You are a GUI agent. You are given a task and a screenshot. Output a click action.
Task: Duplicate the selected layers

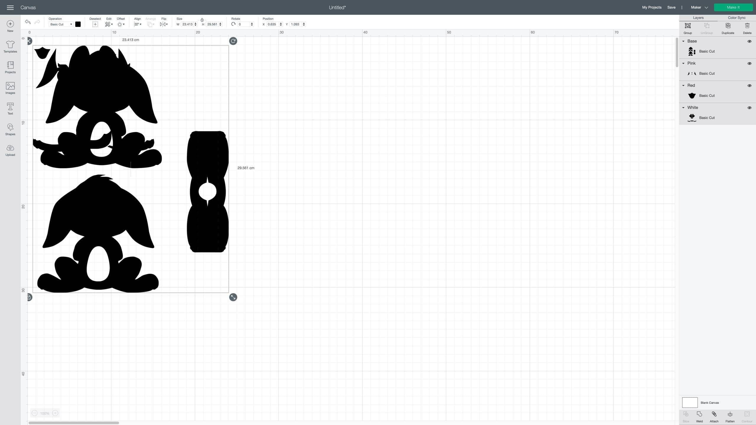tap(728, 29)
